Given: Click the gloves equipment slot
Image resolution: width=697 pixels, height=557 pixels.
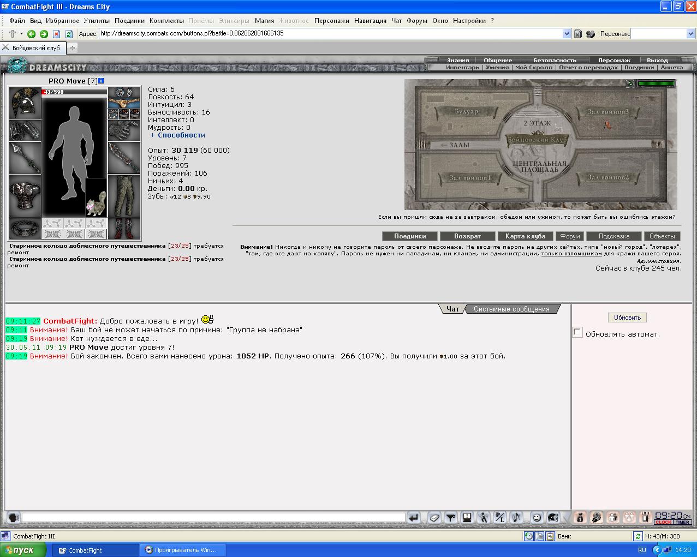Looking at the screenshot, I should 124,131.
